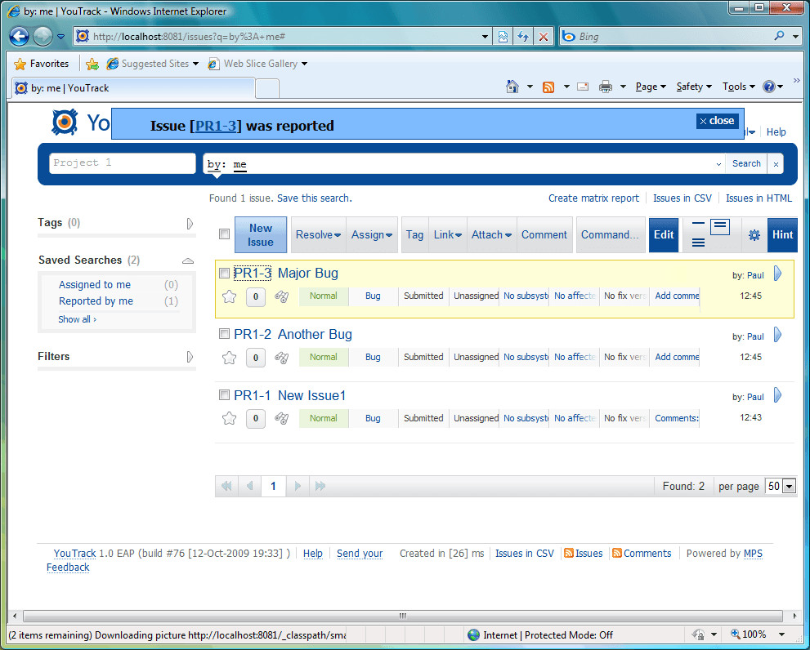Open the gear settings icon in issue toolbar
The width and height of the screenshot is (810, 650).
click(x=754, y=235)
